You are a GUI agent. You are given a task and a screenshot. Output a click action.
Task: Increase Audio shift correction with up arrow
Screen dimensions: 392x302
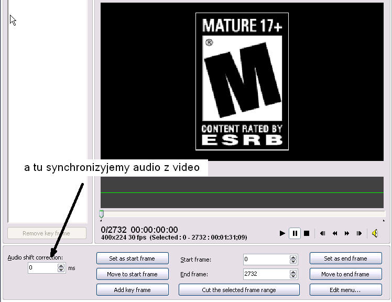61,266
